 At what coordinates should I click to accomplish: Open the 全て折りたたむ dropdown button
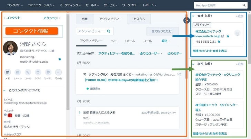(163, 31)
